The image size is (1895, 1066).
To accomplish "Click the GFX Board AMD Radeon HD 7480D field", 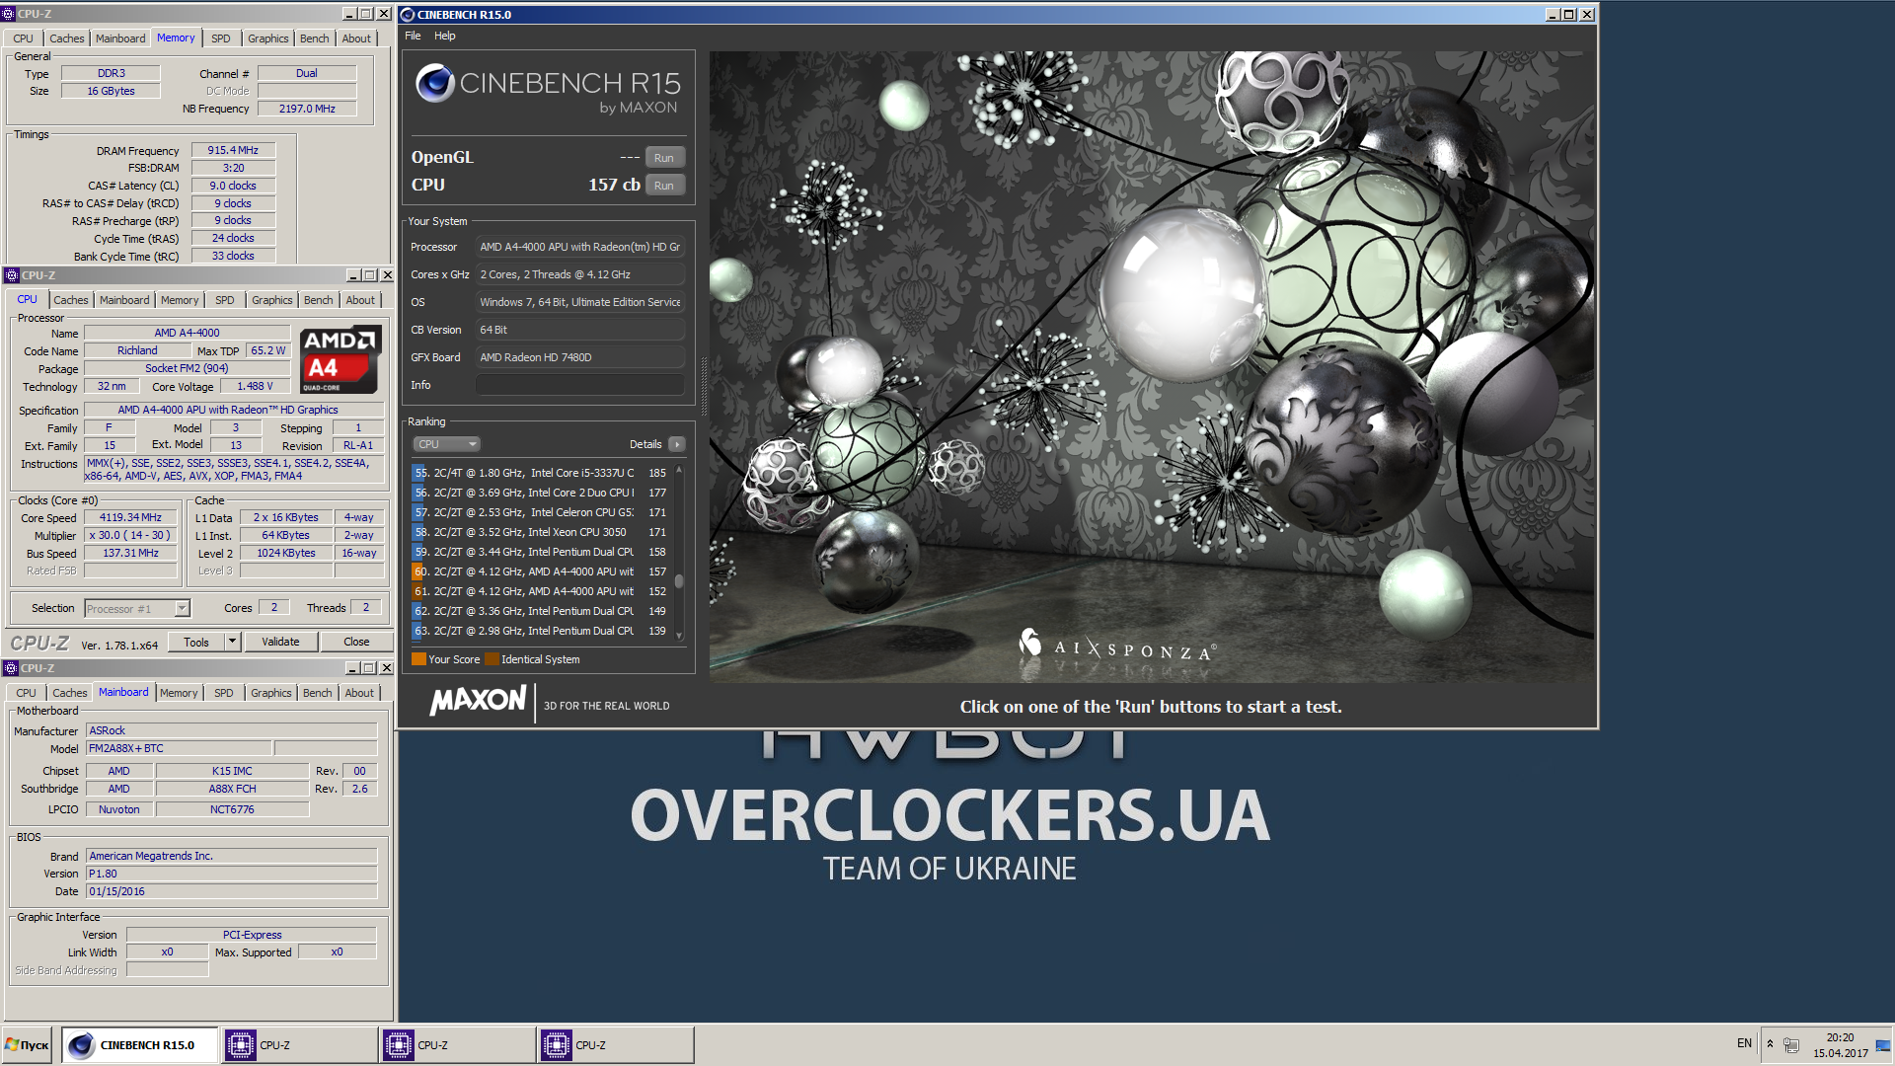I will click(580, 357).
